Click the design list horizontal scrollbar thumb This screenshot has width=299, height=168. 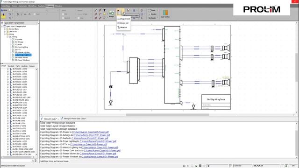click(17, 157)
